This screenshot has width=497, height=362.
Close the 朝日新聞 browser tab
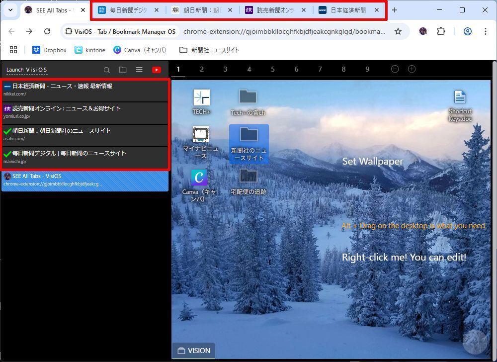[x=230, y=10]
